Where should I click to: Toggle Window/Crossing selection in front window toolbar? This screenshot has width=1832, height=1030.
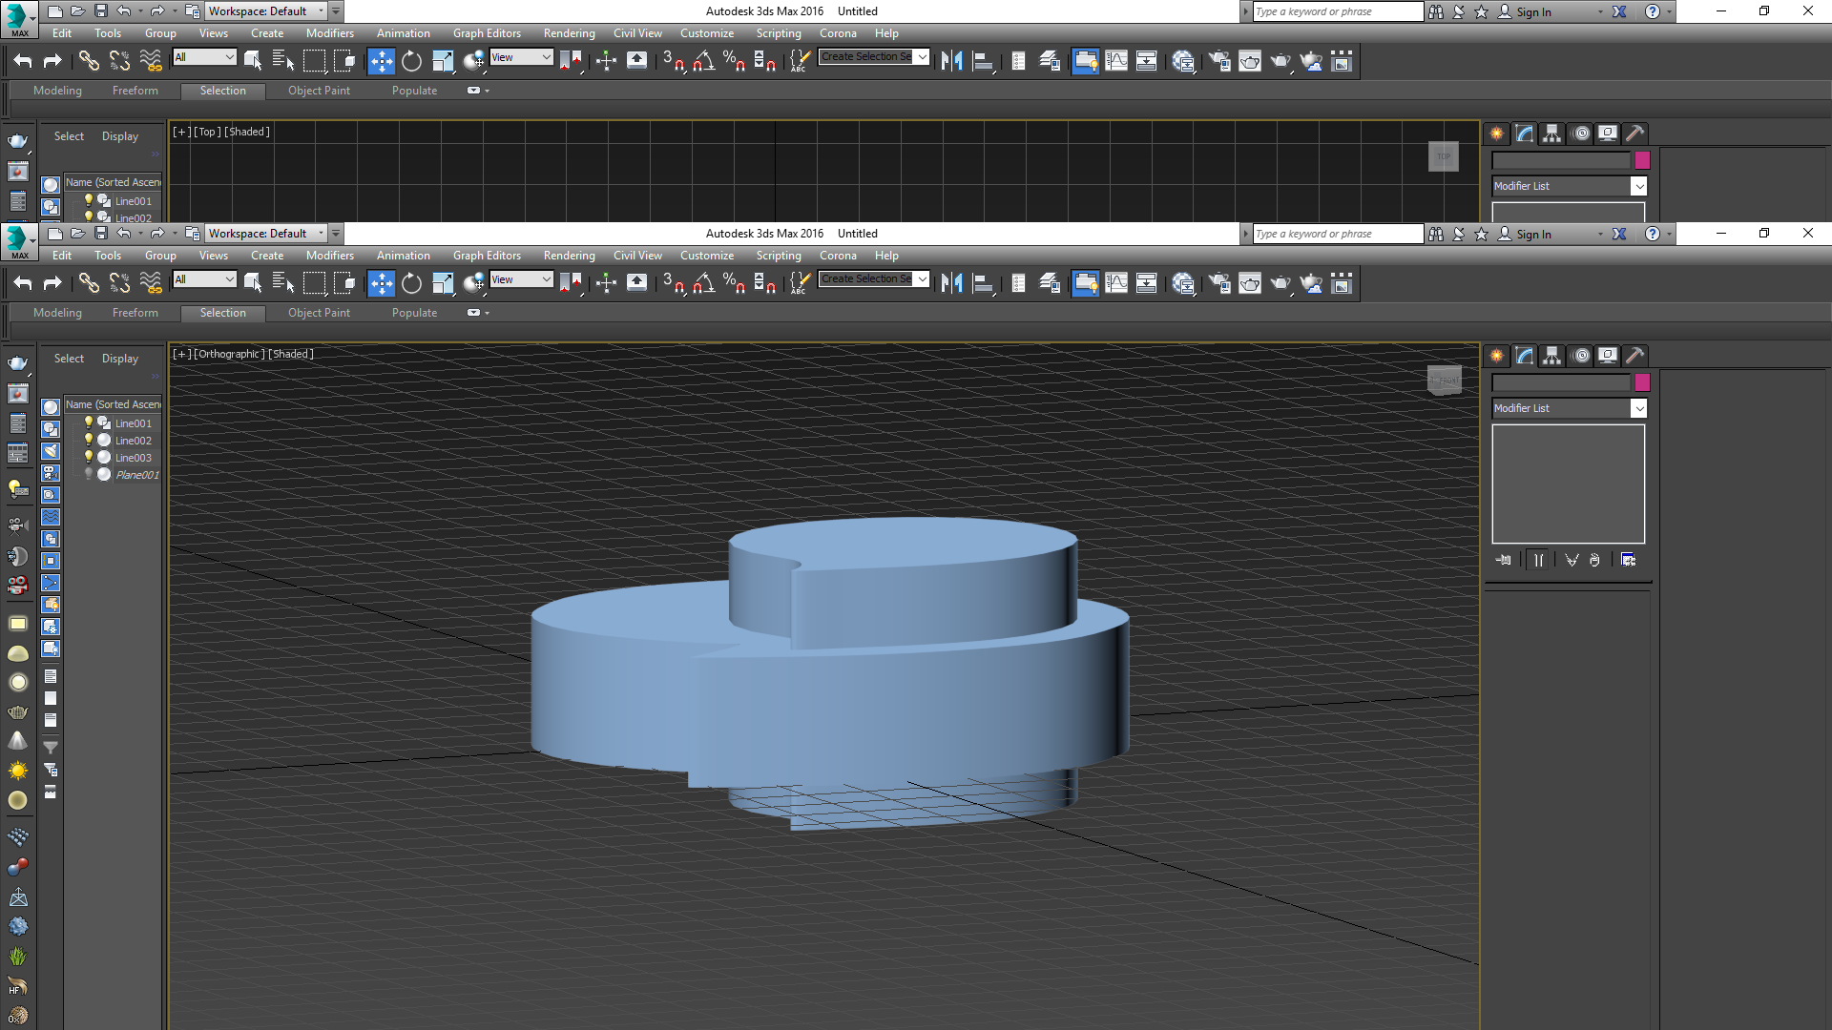(x=345, y=283)
